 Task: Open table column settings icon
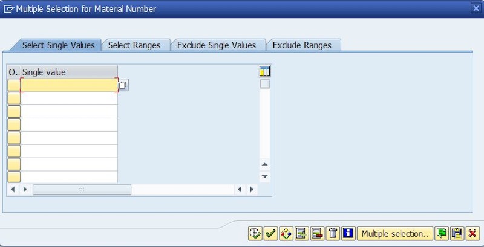tap(264, 72)
